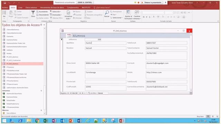Image resolution: width=221 pixels, height=124 pixels.
Task: Click the Access icon on the taskbar
Action: pyautogui.click(x=122, y=121)
